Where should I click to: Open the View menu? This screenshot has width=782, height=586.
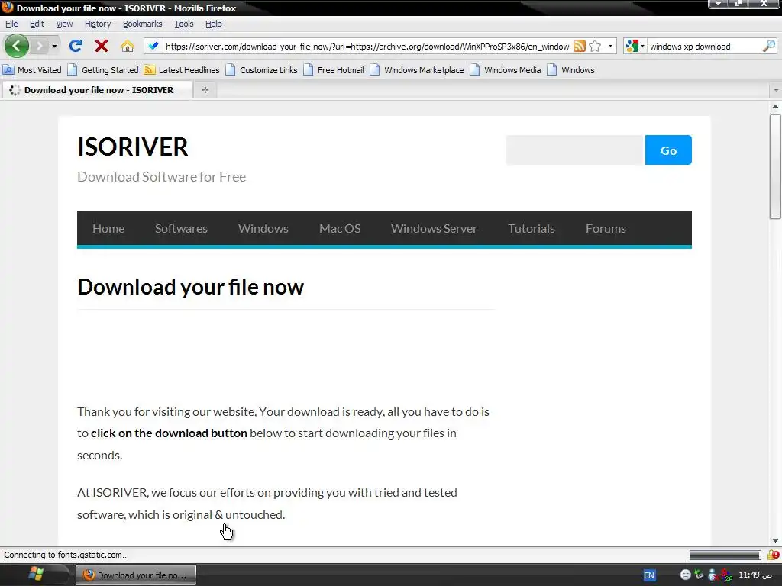[64, 24]
